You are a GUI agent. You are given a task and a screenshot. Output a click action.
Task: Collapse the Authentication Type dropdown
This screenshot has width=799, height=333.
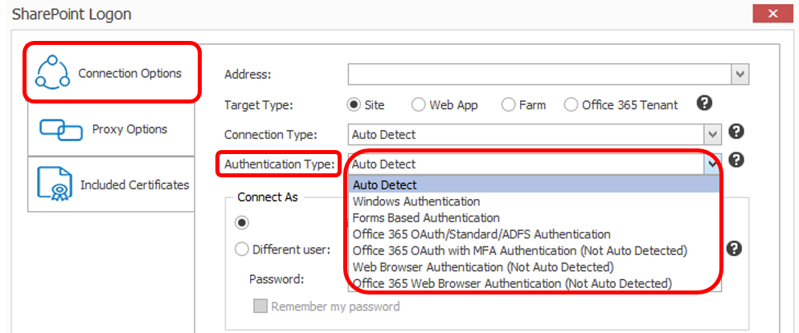point(712,164)
